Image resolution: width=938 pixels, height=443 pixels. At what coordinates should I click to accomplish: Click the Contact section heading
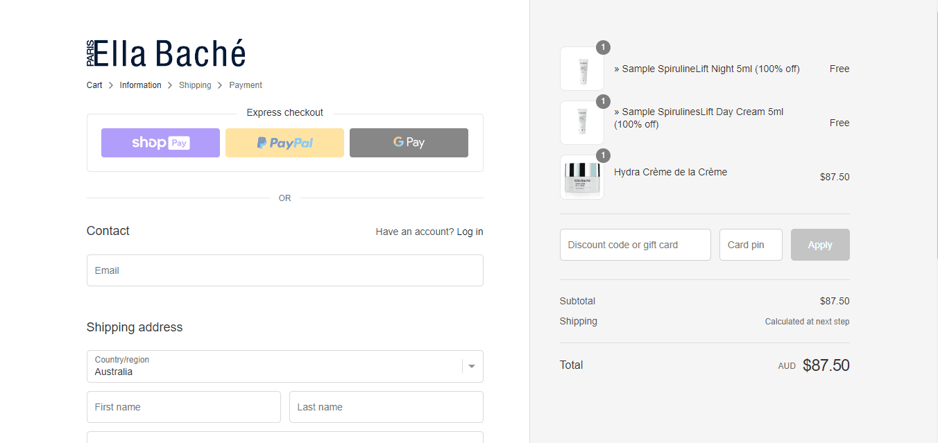tap(108, 231)
